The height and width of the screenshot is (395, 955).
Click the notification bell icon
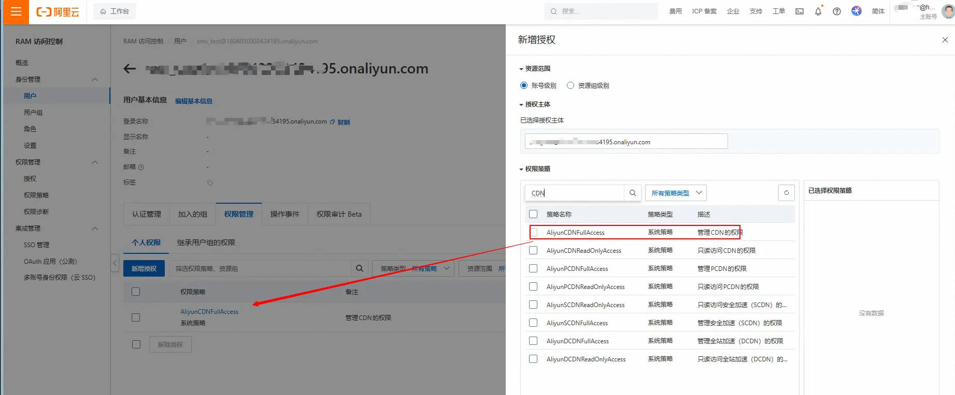pyautogui.click(x=818, y=11)
